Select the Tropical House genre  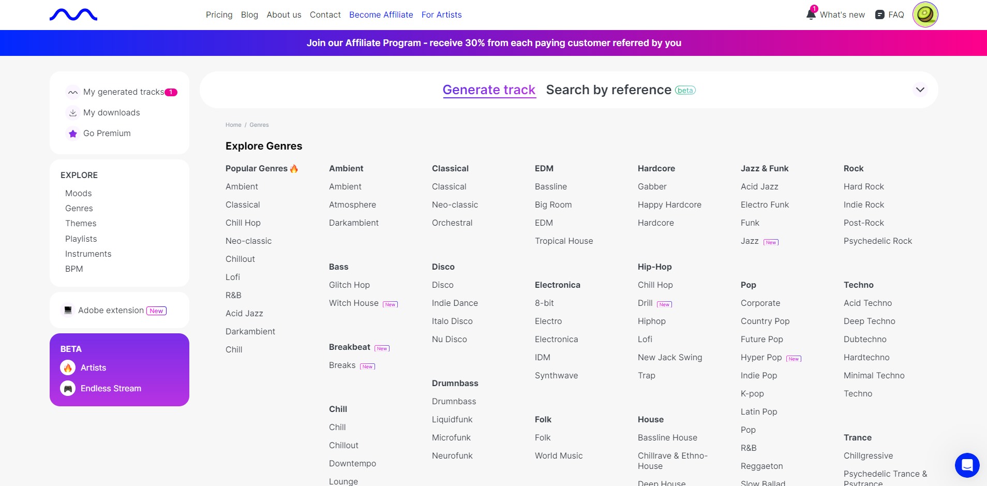[564, 241]
